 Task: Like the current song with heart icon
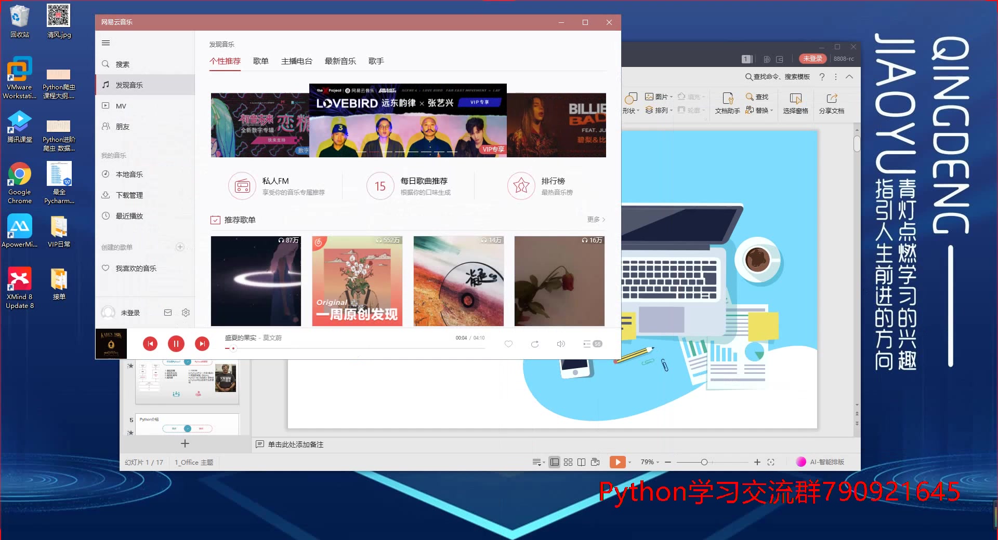(508, 344)
